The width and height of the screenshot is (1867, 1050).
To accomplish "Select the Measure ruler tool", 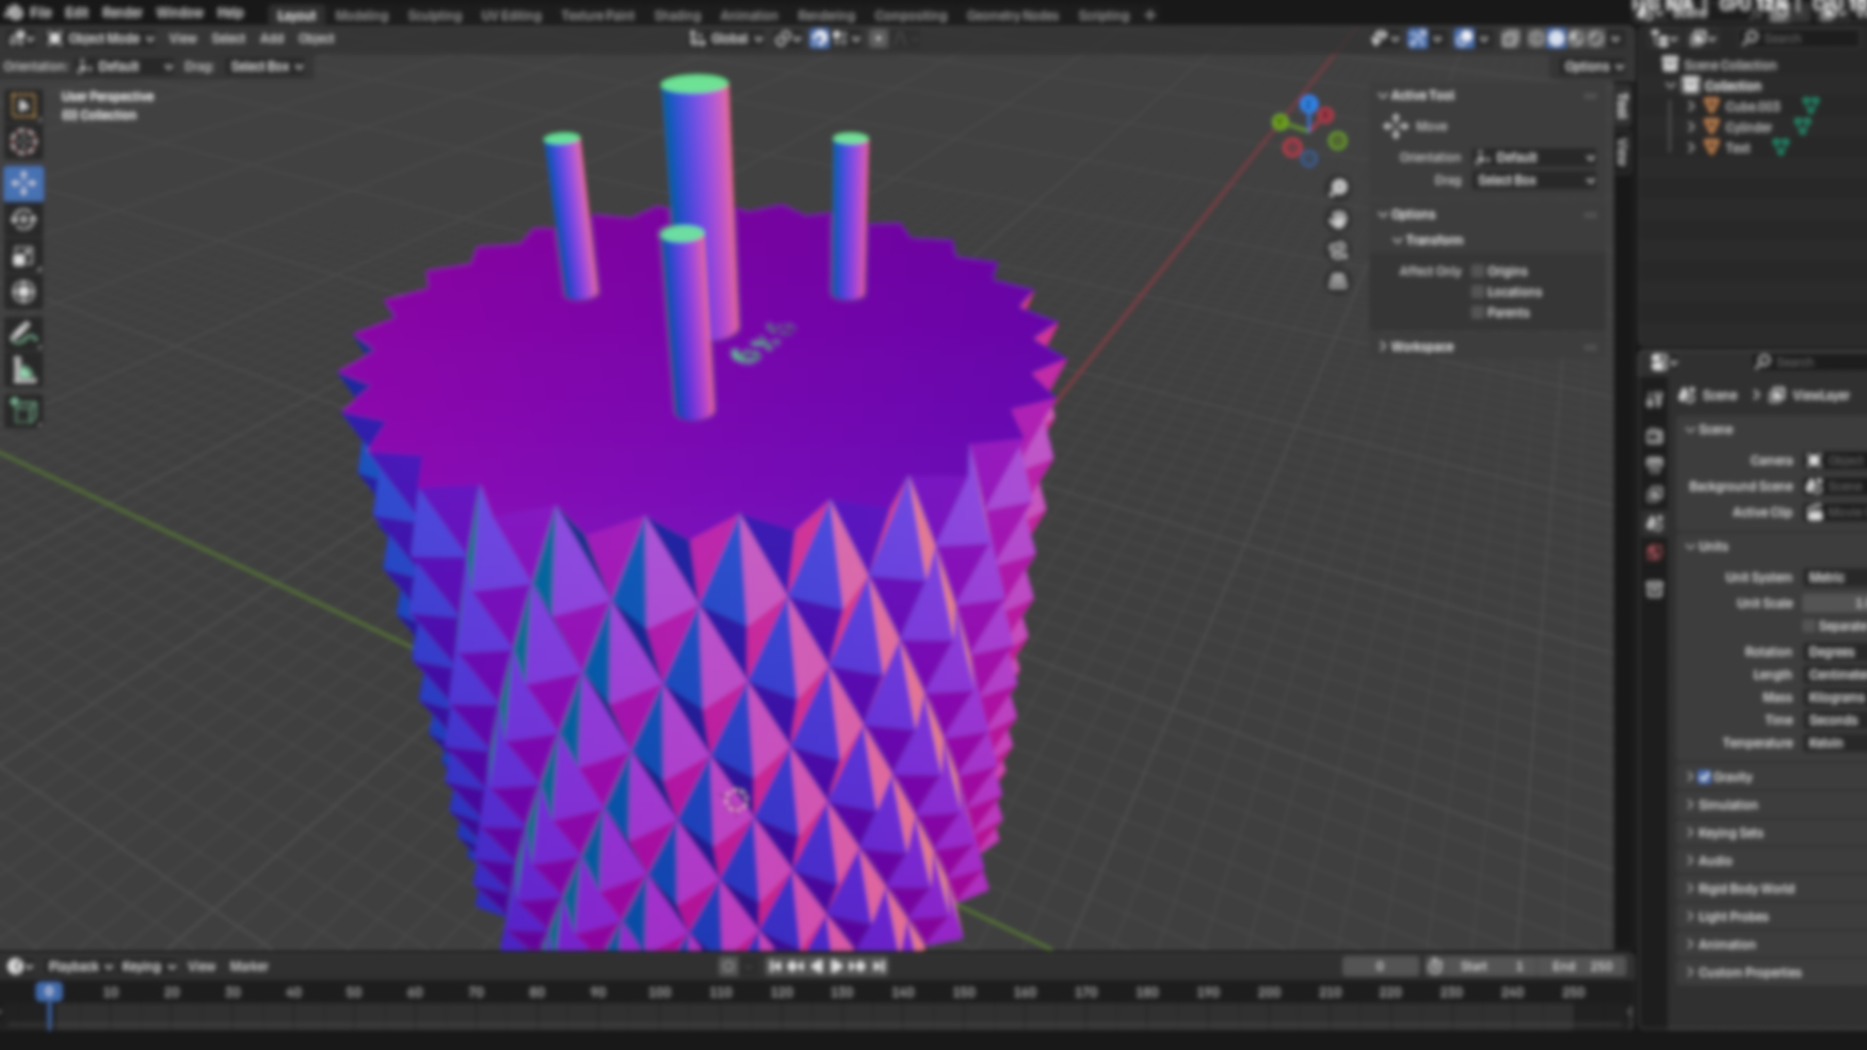I will (24, 370).
